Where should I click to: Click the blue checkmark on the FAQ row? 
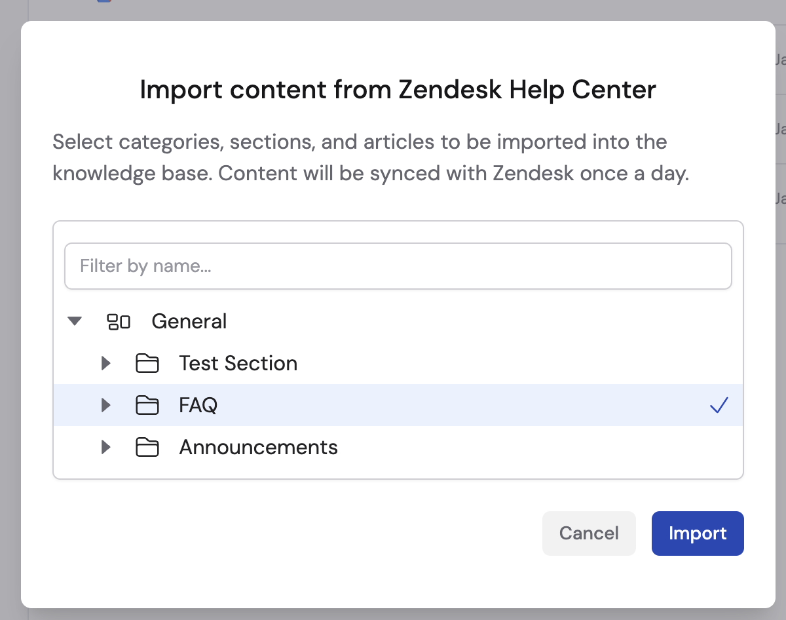tap(719, 405)
